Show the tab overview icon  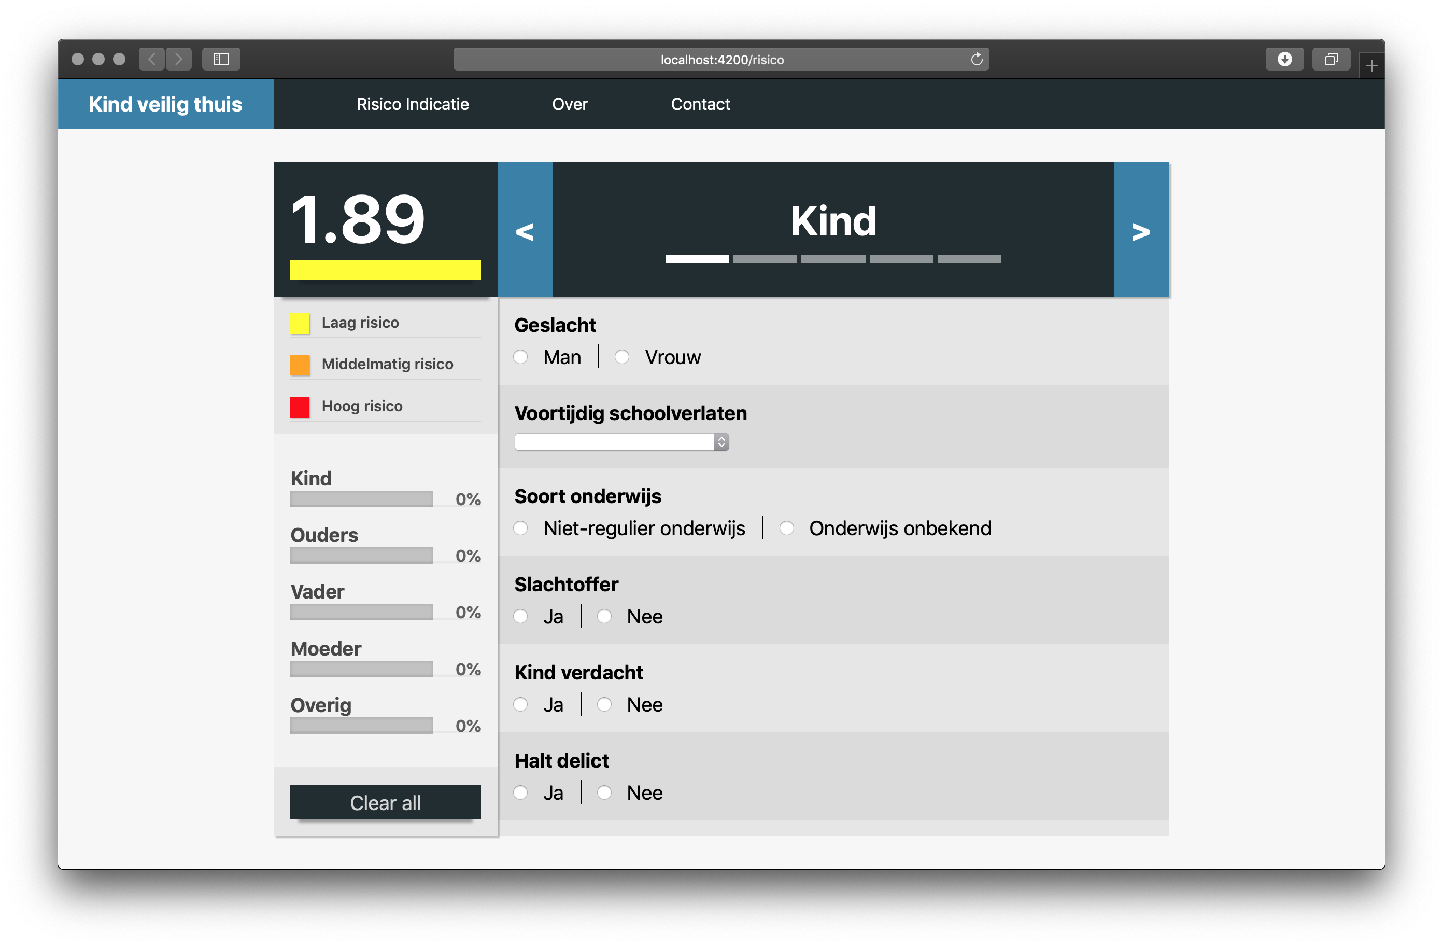[1331, 59]
